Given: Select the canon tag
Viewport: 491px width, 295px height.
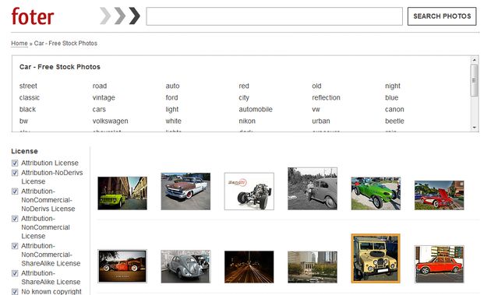Looking at the screenshot, I should [394, 109].
